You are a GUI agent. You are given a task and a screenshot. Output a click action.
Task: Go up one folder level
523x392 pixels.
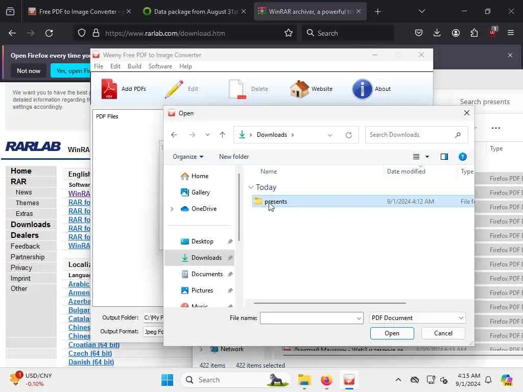pos(223,135)
